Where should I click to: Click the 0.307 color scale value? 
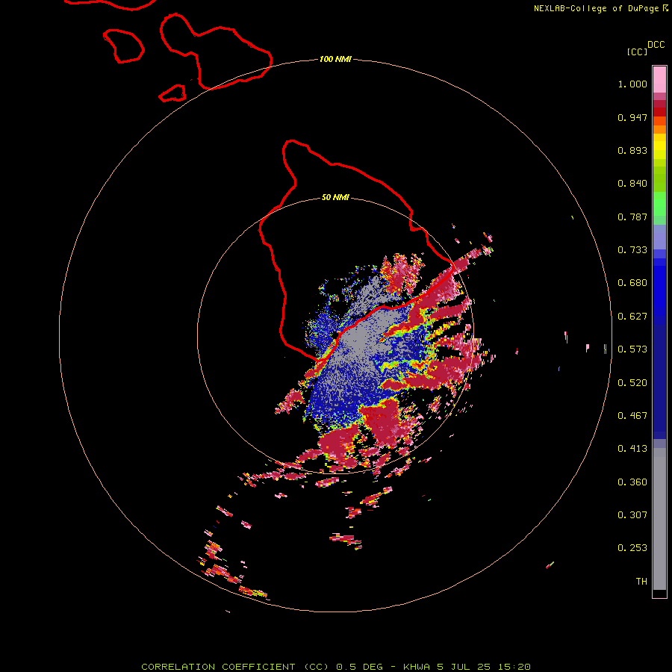click(632, 515)
